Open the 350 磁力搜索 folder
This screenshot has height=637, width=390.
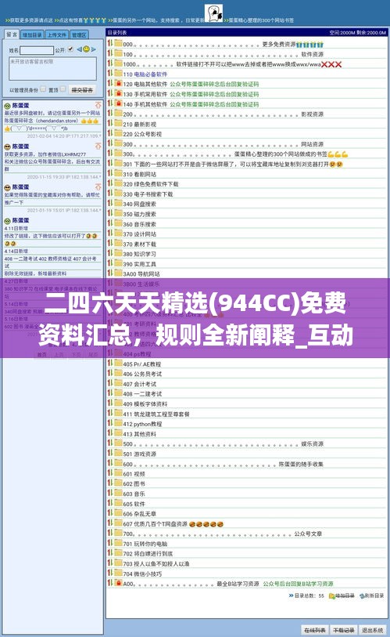pyautogui.click(x=139, y=214)
